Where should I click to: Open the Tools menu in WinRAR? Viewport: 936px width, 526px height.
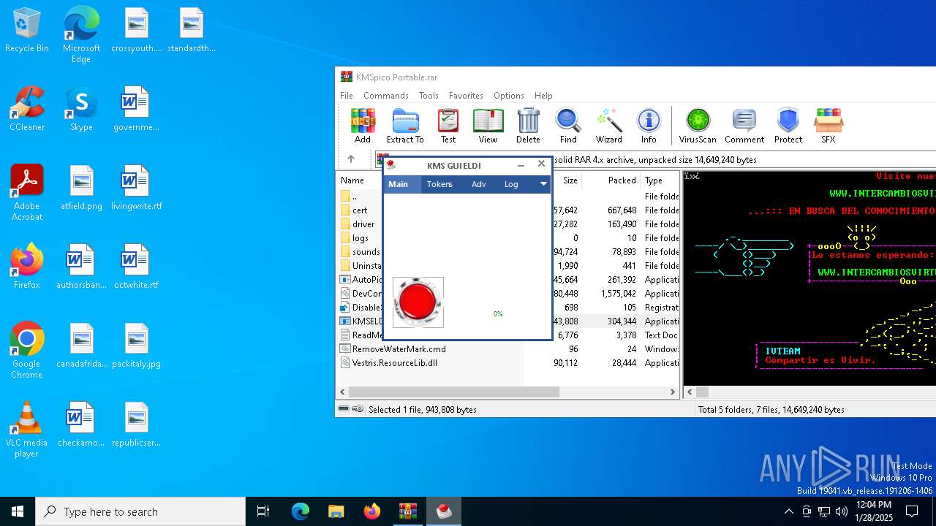[429, 96]
